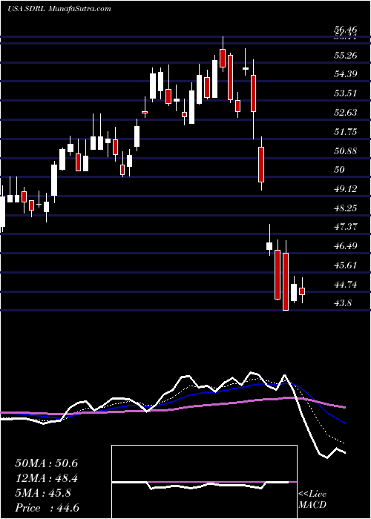
Task: Click the 50.88 price axis label
Action: tap(346, 151)
